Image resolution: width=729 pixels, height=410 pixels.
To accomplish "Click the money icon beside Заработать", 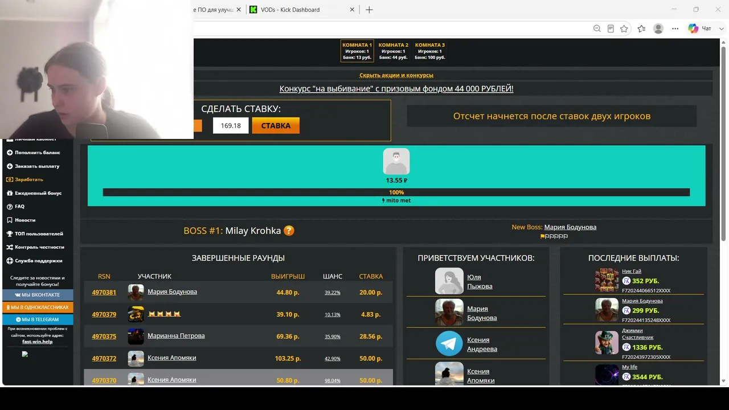I will tap(10, 179).
